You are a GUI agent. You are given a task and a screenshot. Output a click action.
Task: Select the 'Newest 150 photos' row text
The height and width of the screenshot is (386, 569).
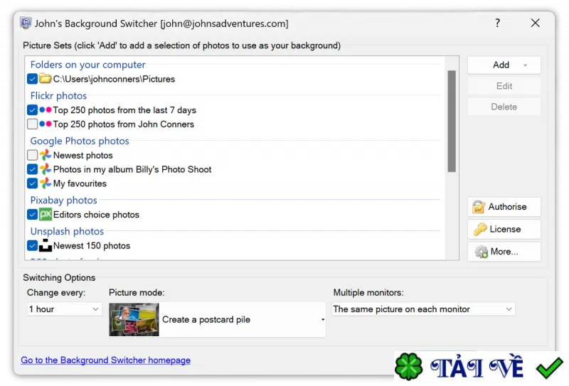point(92,246)
